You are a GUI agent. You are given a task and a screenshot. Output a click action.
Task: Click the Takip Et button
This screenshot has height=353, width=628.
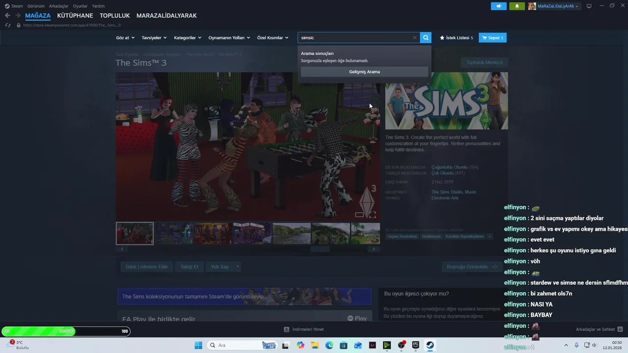tap(189, 267)
